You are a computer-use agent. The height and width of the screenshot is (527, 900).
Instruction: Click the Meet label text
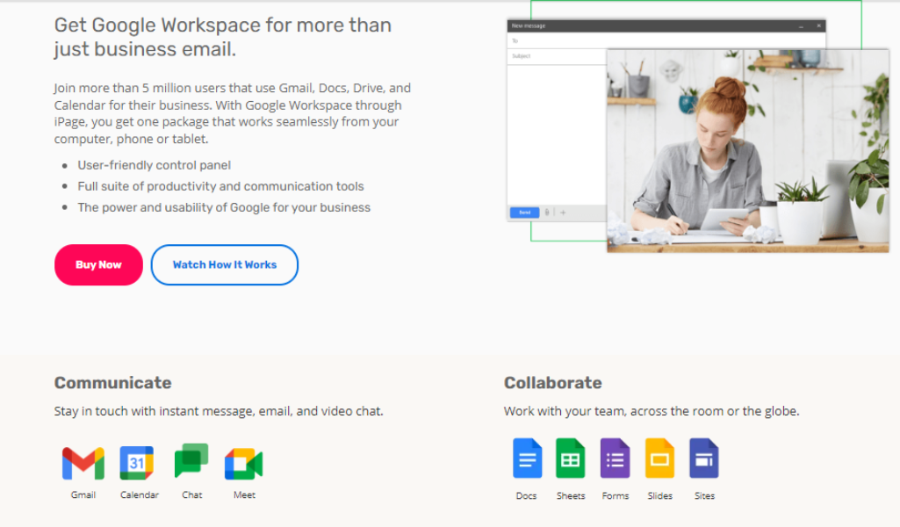tap(244, 495)
